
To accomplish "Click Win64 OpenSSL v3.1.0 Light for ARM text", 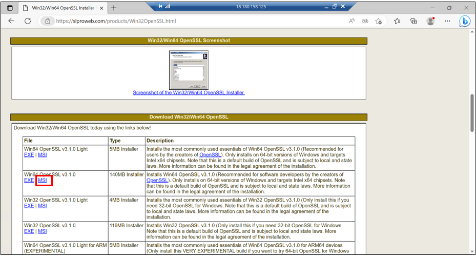I will [65, 245].
